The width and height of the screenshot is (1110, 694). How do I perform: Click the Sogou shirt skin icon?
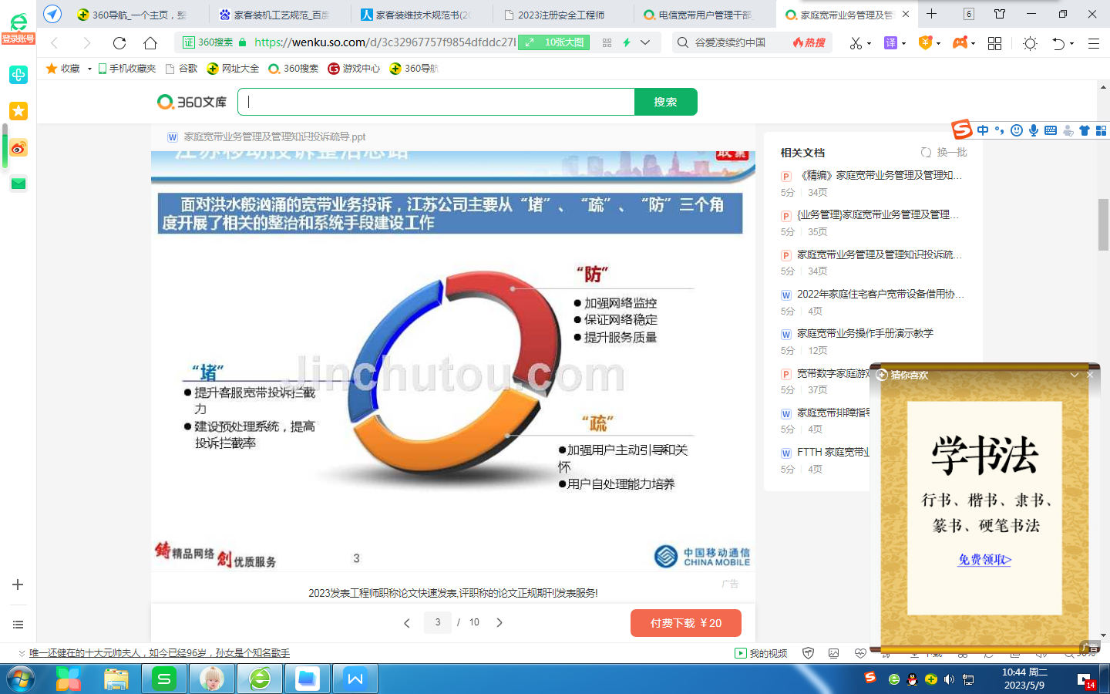point(1085,130)
